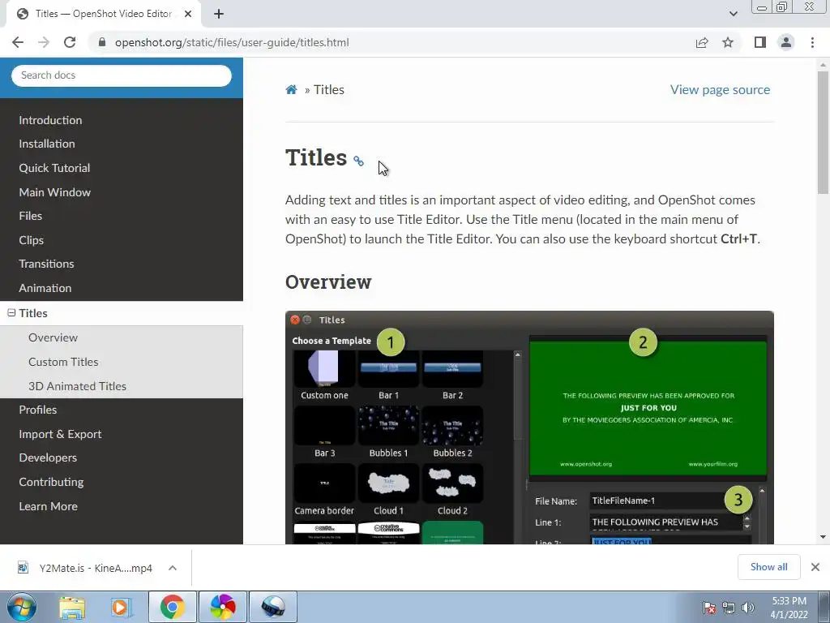Open the Contributing docs page
The image size is (830, 623).
51,482
